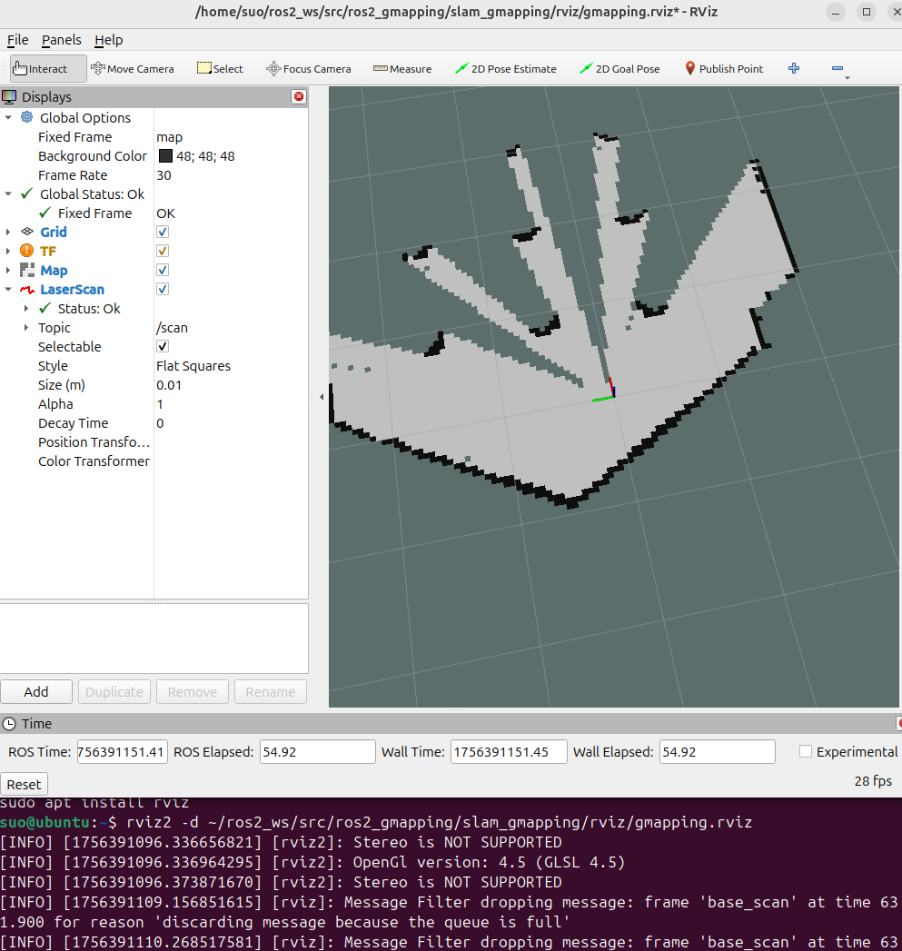
Task: Click the Global Status green checkmark icon
Action: pos(26,194)
